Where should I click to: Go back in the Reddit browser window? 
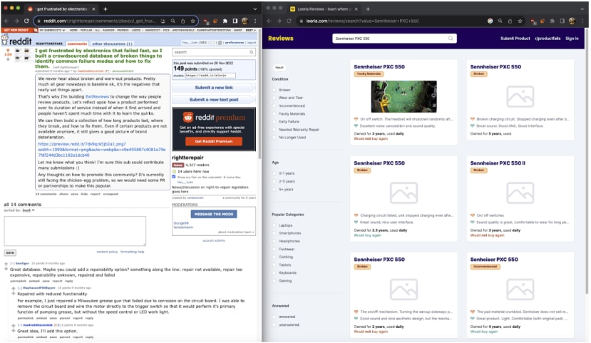click(7, 21)
